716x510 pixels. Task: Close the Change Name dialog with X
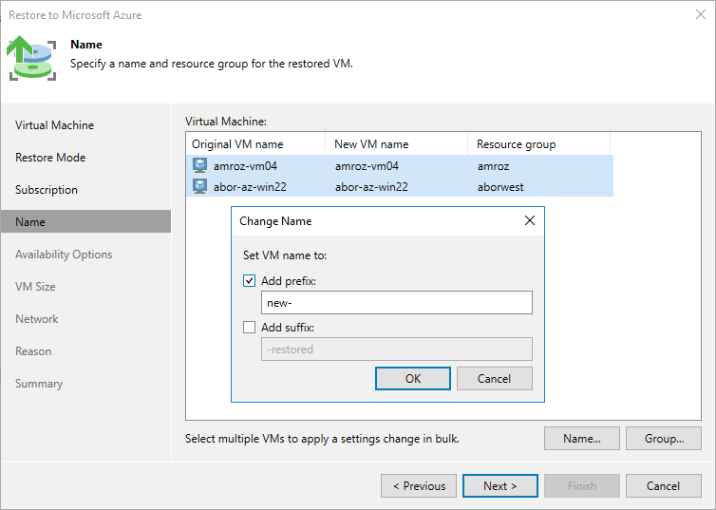[530, 220]
